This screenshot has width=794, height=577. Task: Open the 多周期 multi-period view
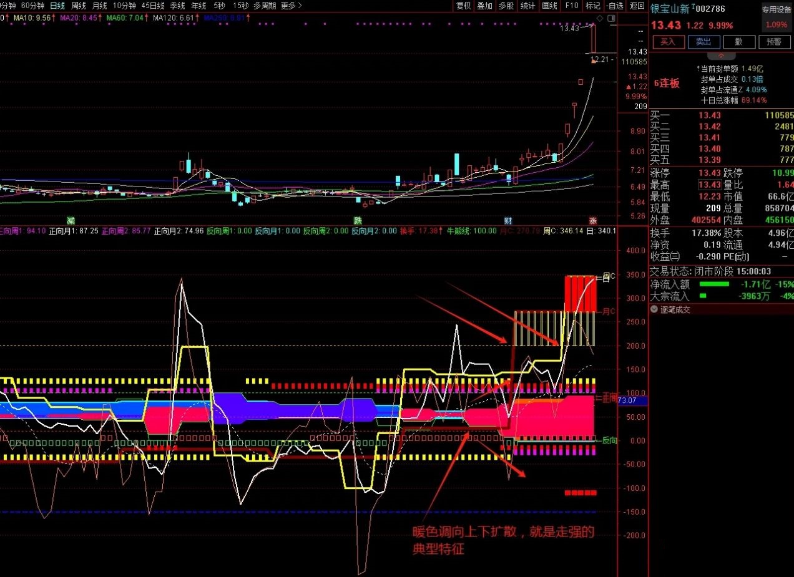[x=265, y=6]
